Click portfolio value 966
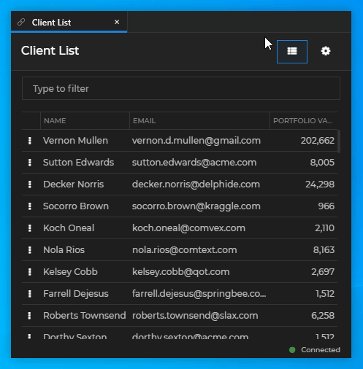363x369 pixels. click(x=326, y=206)
